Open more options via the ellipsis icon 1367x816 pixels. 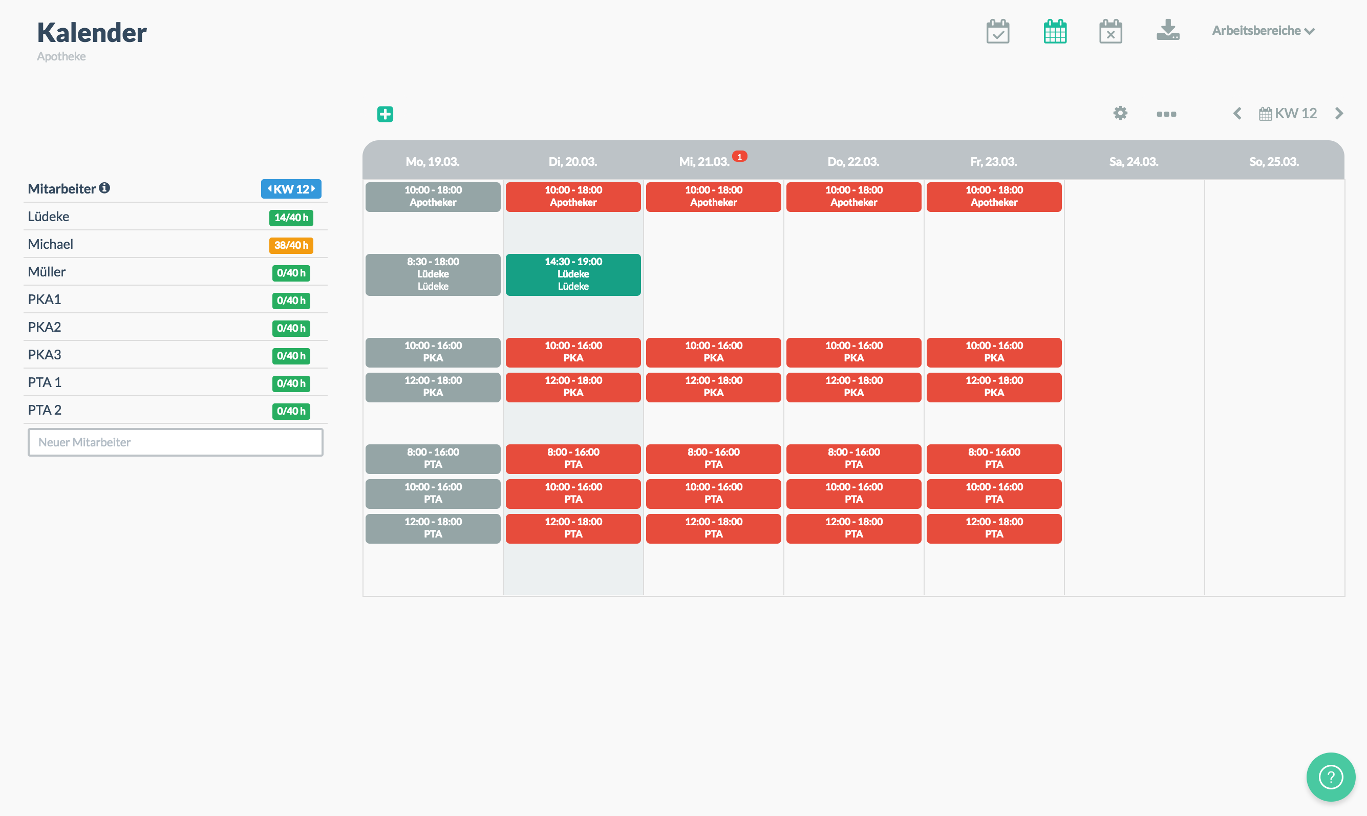pos(1166,114)
